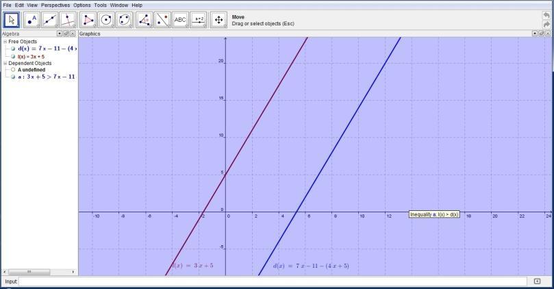Open the Options menu
Image resolution: width=554 pixels, height=289 pixels.
82,5
